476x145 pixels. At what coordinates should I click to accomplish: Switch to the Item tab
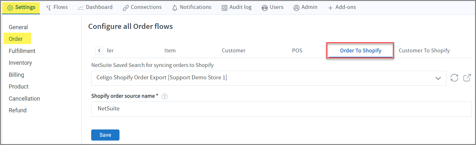click(x=170, y=50)
